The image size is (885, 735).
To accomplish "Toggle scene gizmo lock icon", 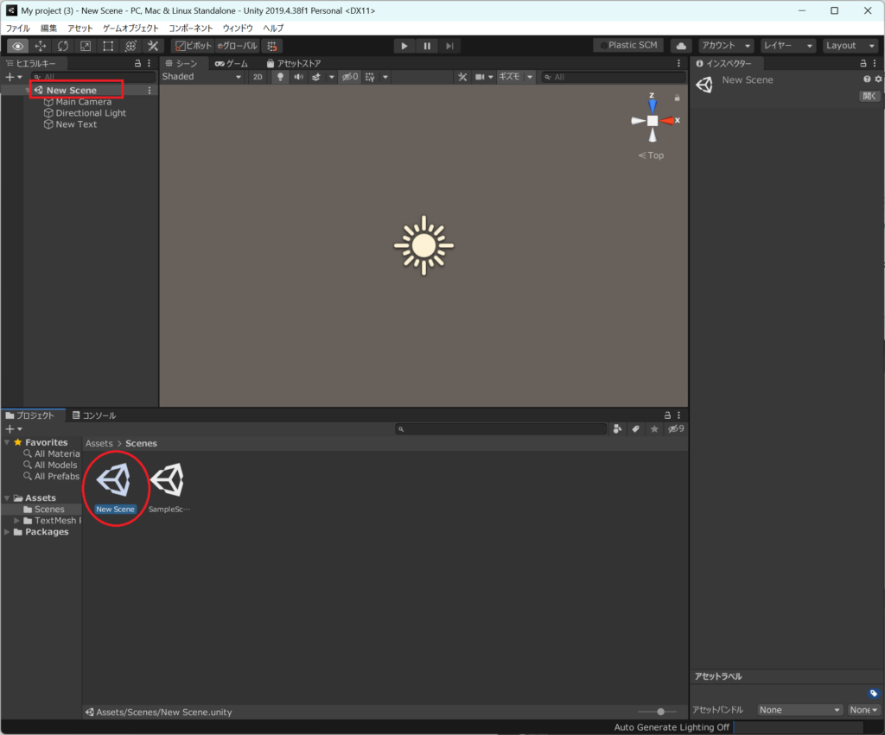I will [x=677, y=98].
